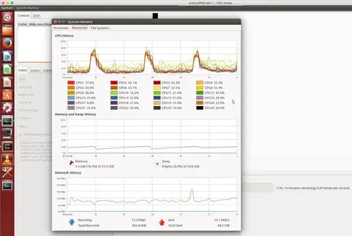
Task: Change the CPU17 color swatch
Action: coord(71,103)
